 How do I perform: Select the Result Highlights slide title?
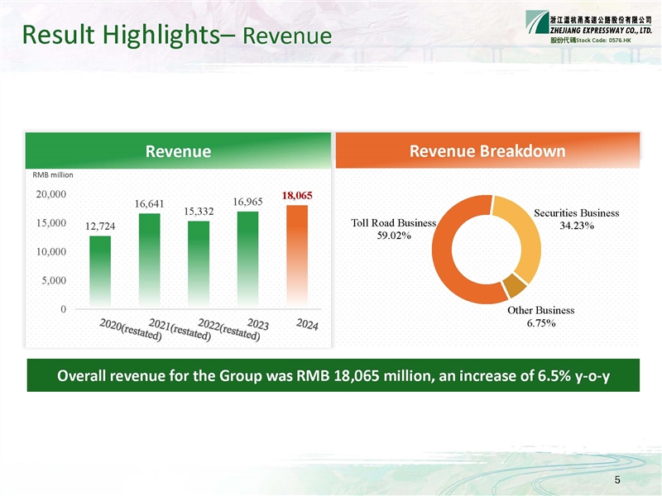coord(177,35)
